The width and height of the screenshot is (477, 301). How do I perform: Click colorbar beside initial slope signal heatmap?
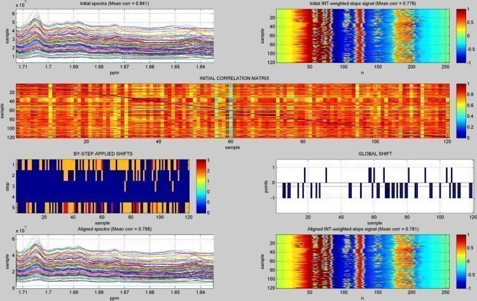pos(460,37)
